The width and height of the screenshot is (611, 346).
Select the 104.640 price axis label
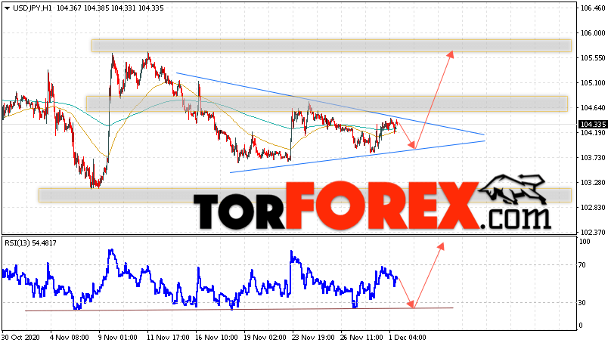[x=593, y=108]
